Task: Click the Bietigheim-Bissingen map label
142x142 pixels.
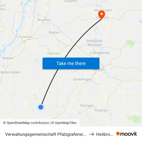Action: pos(95,43)
